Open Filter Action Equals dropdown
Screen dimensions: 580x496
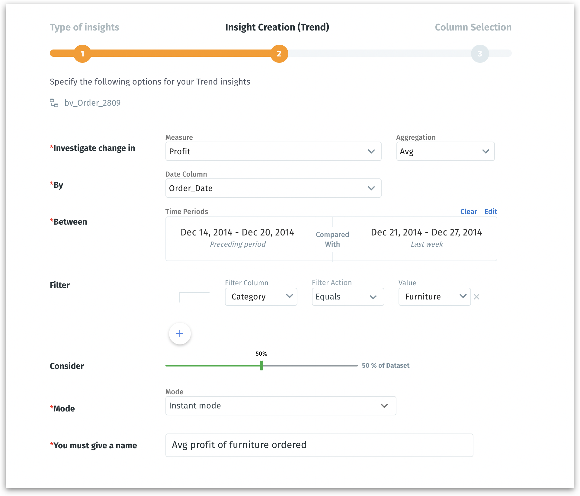[348, 297]
